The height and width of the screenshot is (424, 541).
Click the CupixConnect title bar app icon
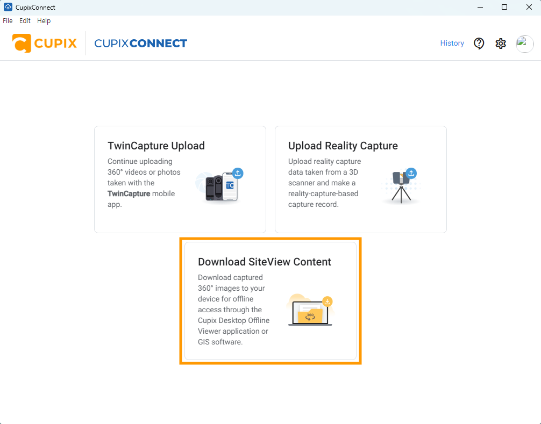[8, 7]
